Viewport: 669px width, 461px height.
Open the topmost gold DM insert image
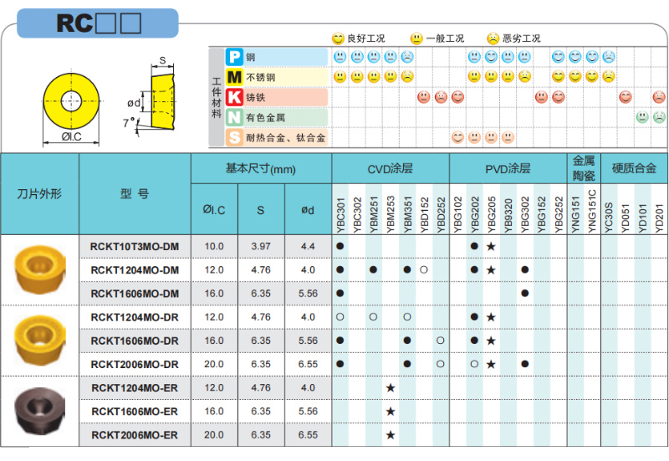39,269
